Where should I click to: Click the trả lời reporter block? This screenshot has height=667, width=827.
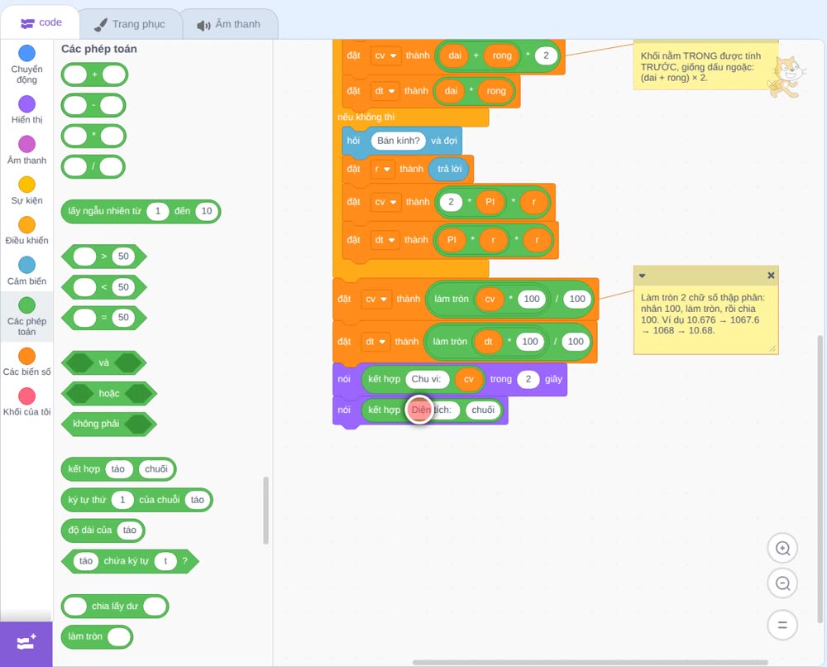(x=449, y=170)
